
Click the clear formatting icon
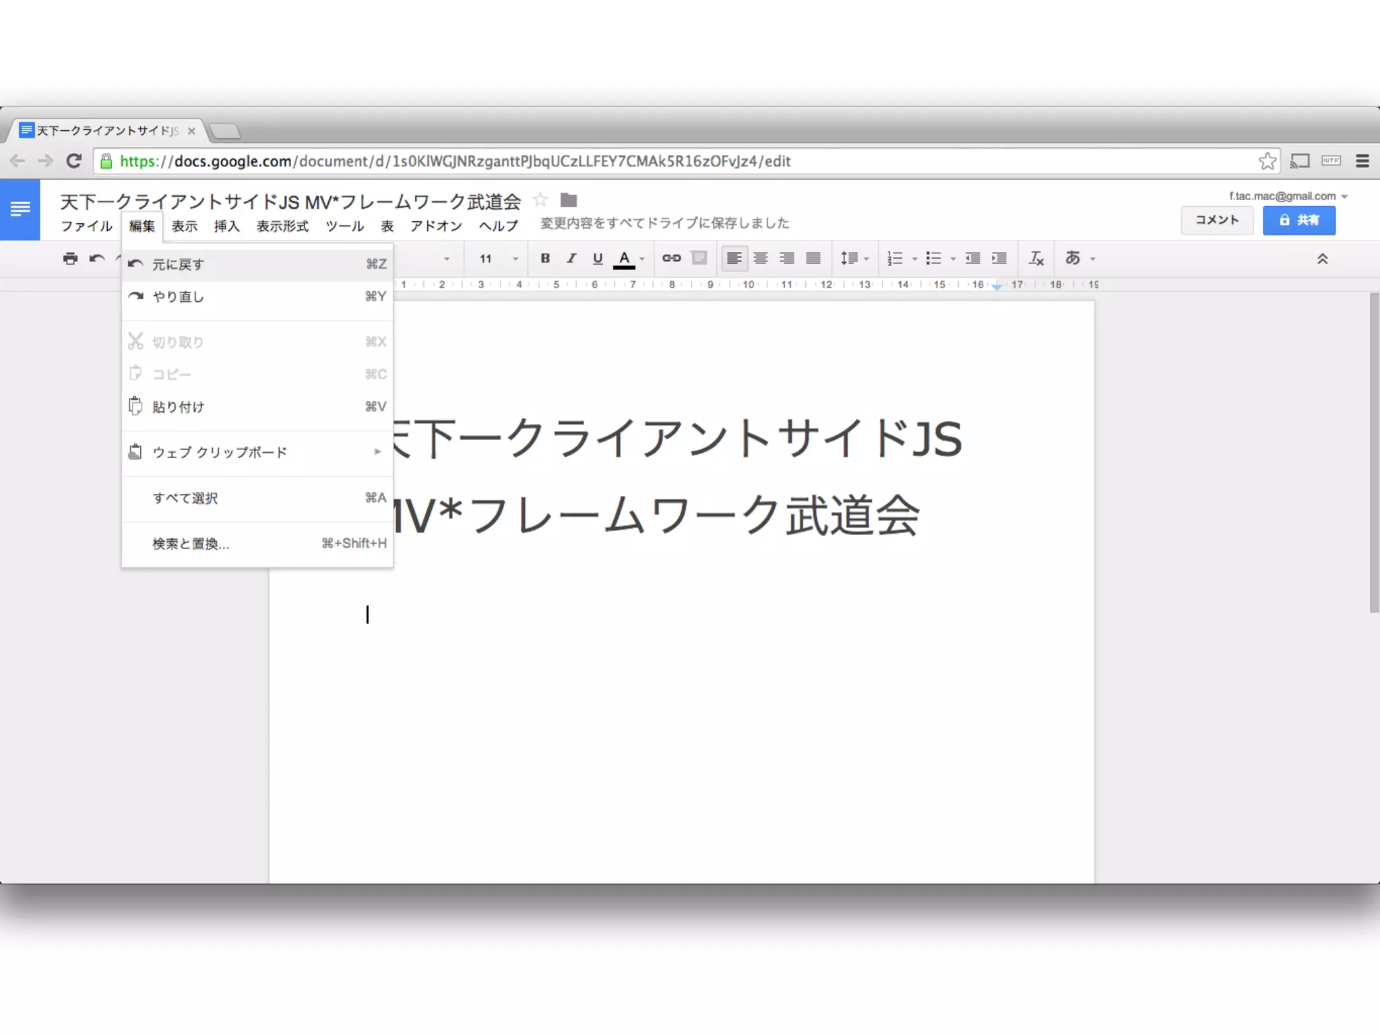point(1036,258)
